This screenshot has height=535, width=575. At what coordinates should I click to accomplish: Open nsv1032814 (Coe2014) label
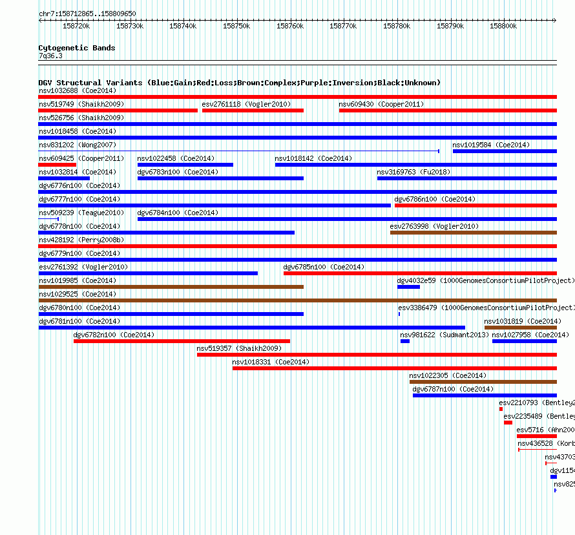[x=78, y=172]
